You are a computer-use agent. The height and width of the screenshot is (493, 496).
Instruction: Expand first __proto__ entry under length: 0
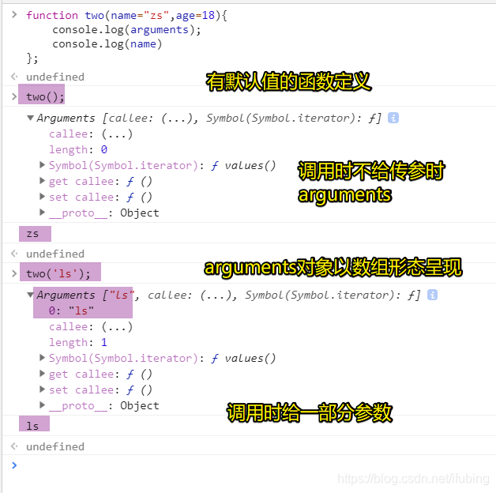point(42,213)
